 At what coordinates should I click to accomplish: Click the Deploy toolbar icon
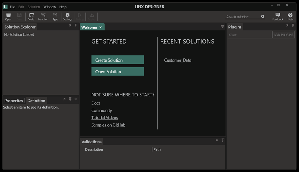point(92,16)
